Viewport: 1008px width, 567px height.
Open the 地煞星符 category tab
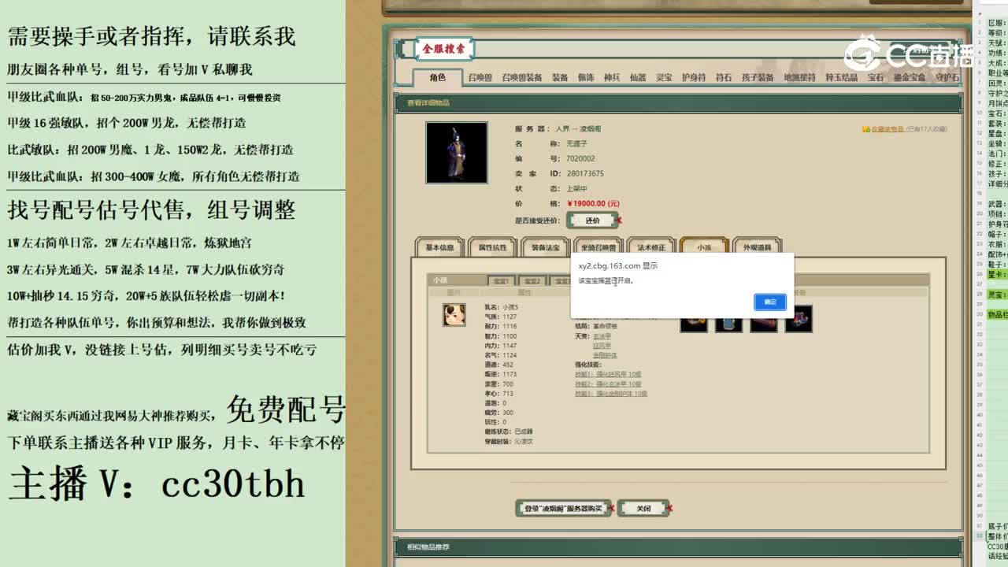tap(799, 77)
